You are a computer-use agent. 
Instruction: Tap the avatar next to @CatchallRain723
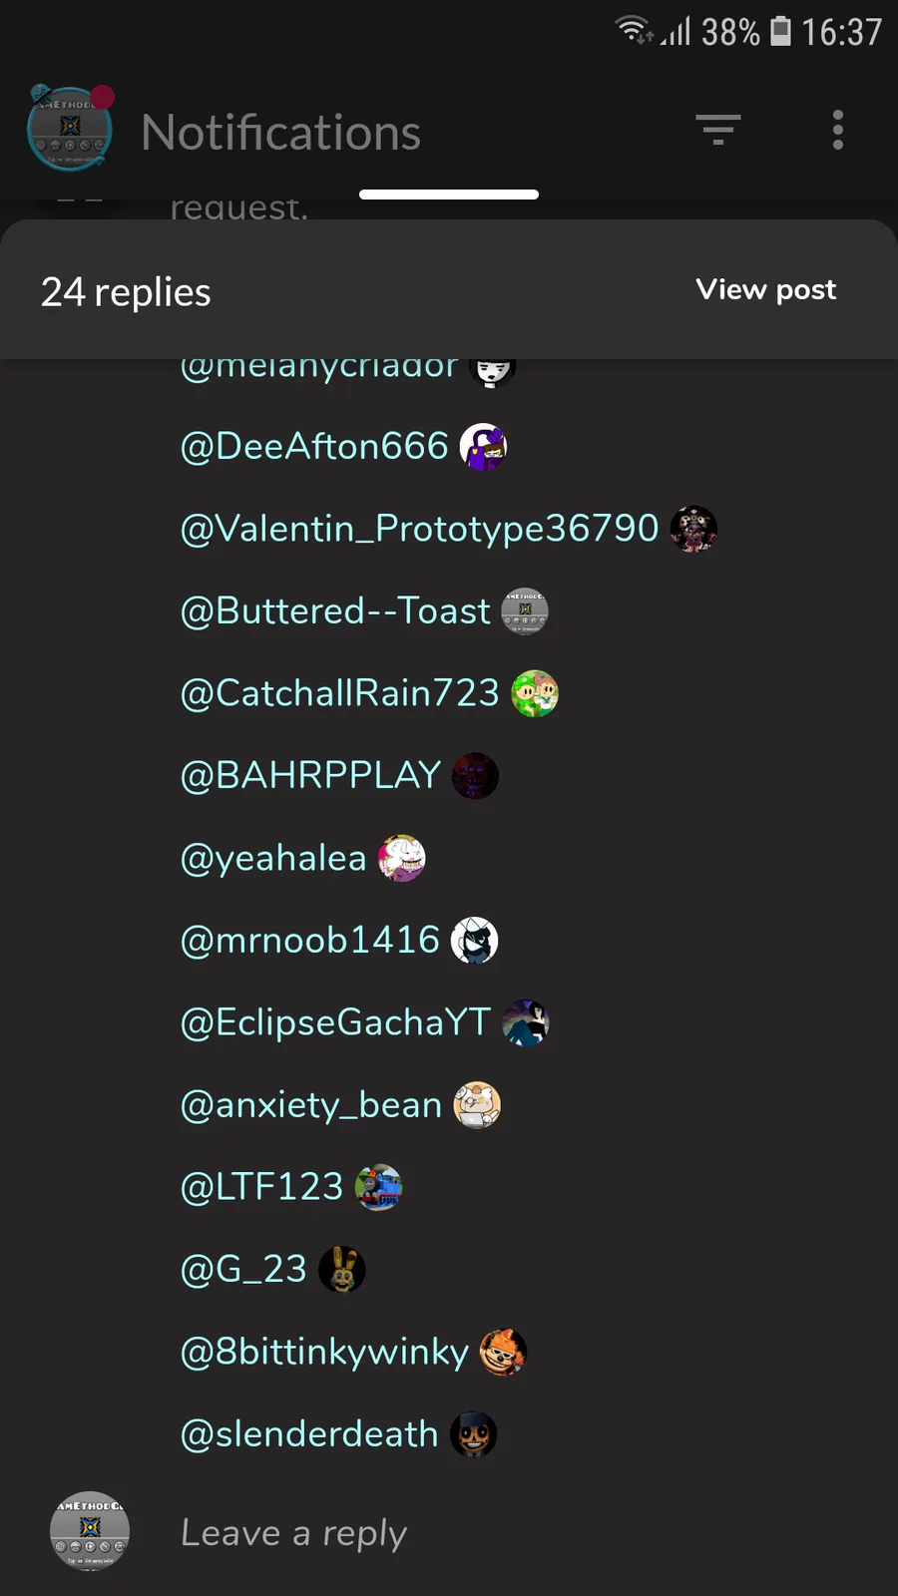coord(535,693)
